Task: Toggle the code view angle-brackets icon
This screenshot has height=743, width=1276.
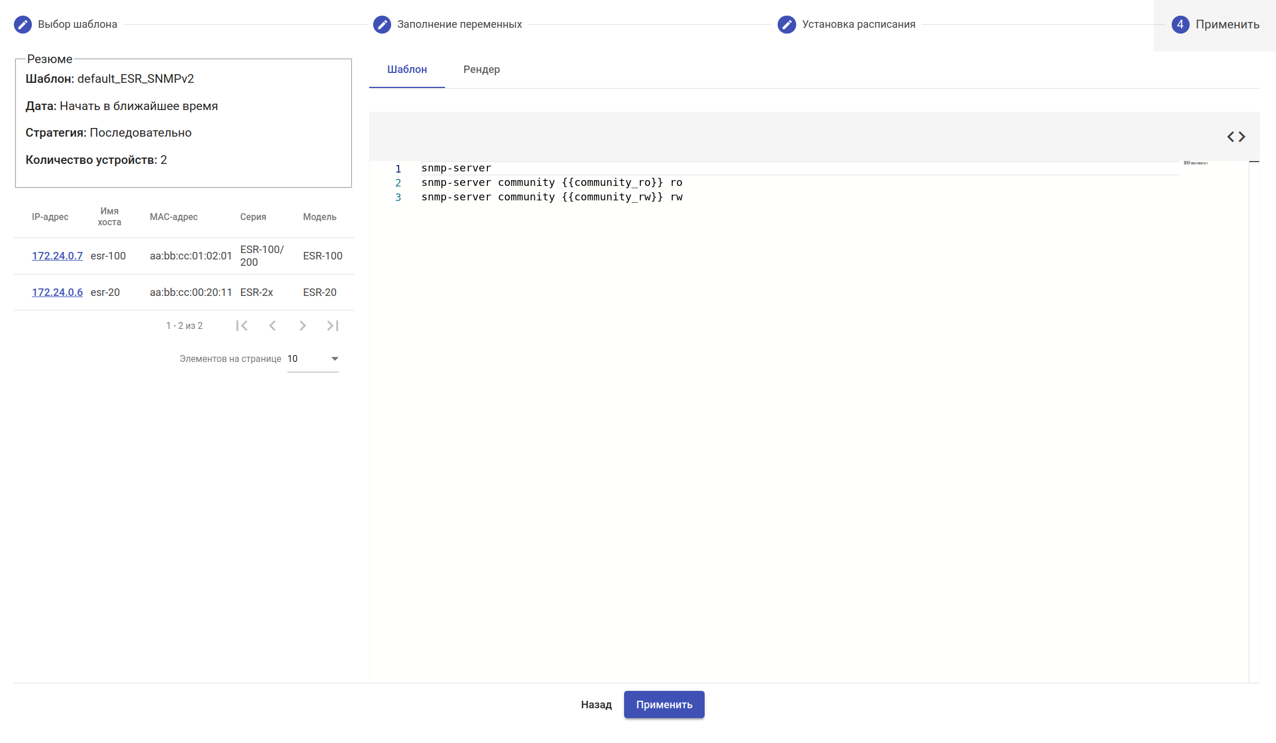Action: (1235, 137)
